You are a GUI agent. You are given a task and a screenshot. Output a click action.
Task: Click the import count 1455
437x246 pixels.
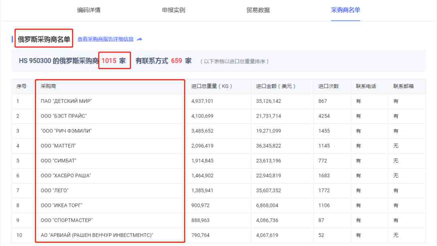(x=324, y=131)
